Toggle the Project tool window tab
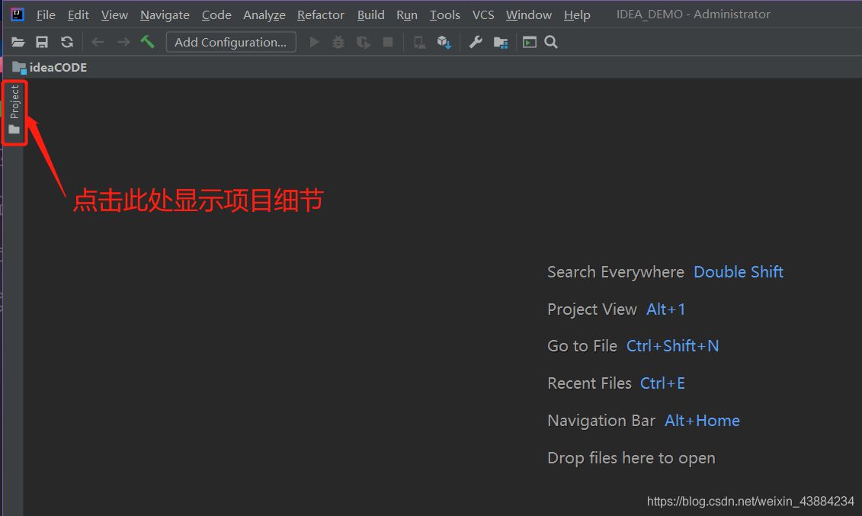Image resolution: width=862 pixels, height=516 pixels. tap(14, 112)
